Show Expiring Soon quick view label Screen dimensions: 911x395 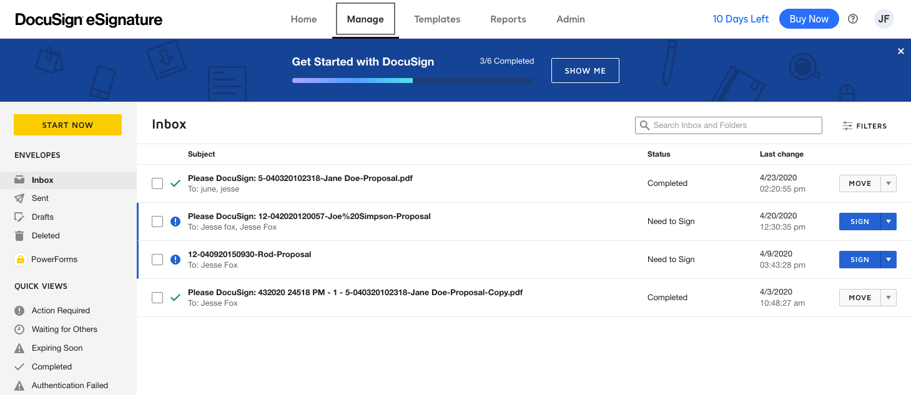[x=57, y=348]
